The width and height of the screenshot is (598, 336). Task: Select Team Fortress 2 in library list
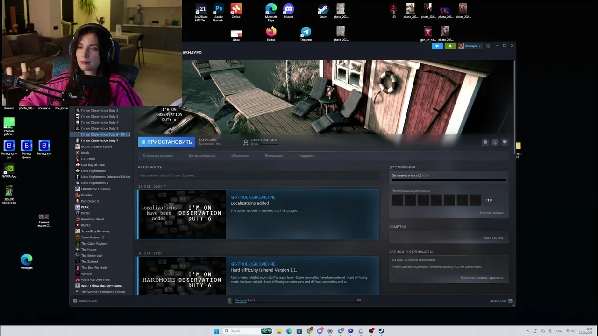point(92,238)
